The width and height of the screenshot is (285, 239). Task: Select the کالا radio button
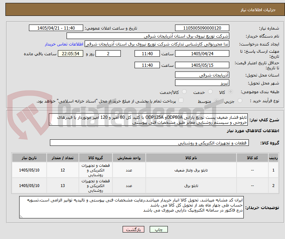(230, 92)
